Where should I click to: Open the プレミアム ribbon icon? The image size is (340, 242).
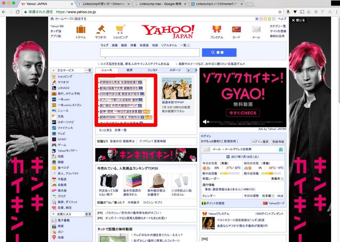tap(216, 30)
